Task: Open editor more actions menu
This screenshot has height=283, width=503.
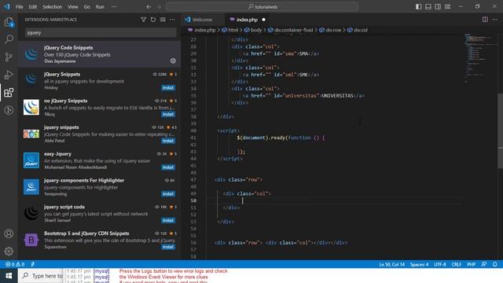Action: click(x=494, y=20)
